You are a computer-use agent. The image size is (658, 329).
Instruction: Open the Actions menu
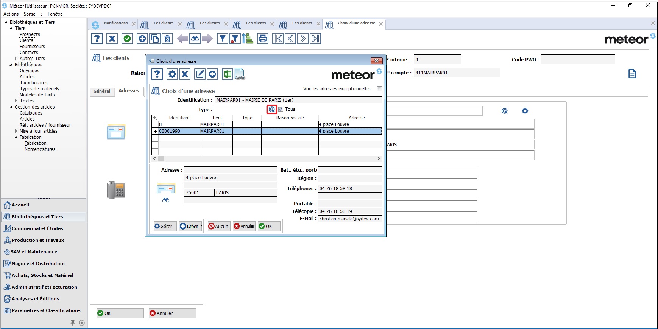[x=11, y=14]
